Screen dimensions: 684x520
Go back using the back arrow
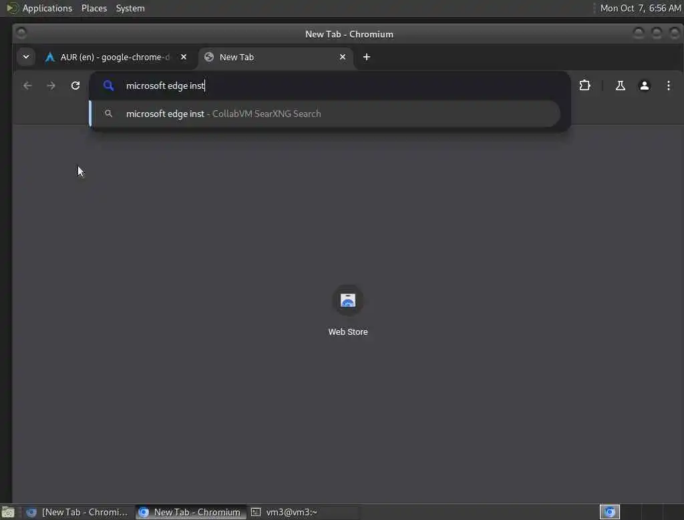[x=27, y=86]
